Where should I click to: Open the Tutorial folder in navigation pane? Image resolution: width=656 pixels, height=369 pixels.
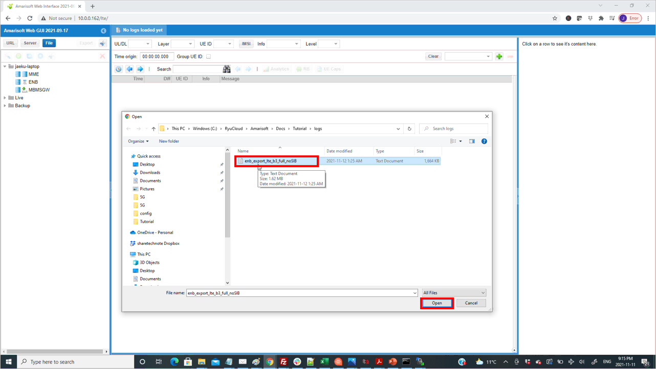point(147,222)
